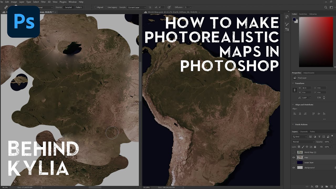Open the Brush Settings panel icon

[287, 24]
